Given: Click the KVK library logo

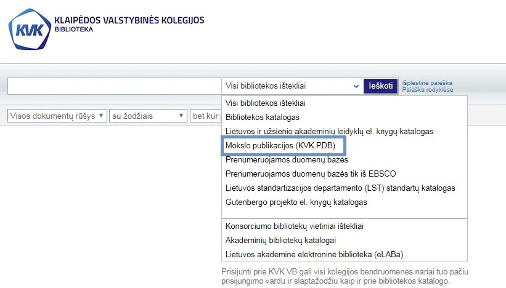Looking at the screenshot, I should pos(30,30).
